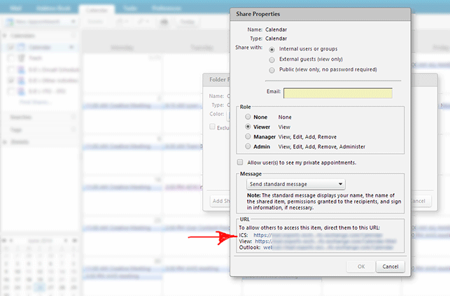The width and height of the screenshot is (450, 296).
Task: Select Public view only sharing option
Action: (x=272, y=70)
